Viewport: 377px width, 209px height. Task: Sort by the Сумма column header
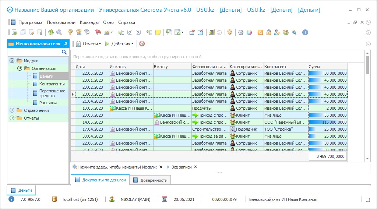[x=328, y=67]
